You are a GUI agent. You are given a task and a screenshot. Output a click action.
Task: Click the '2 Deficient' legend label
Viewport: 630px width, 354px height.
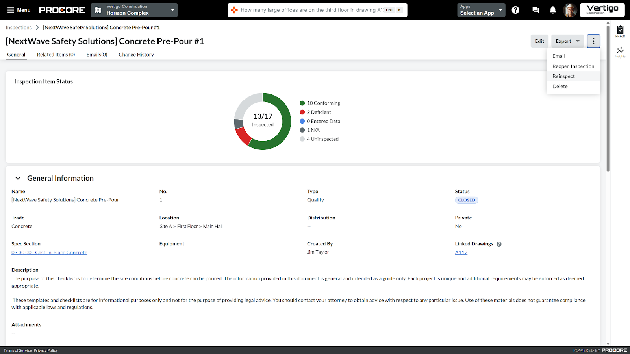coord(319,112)
